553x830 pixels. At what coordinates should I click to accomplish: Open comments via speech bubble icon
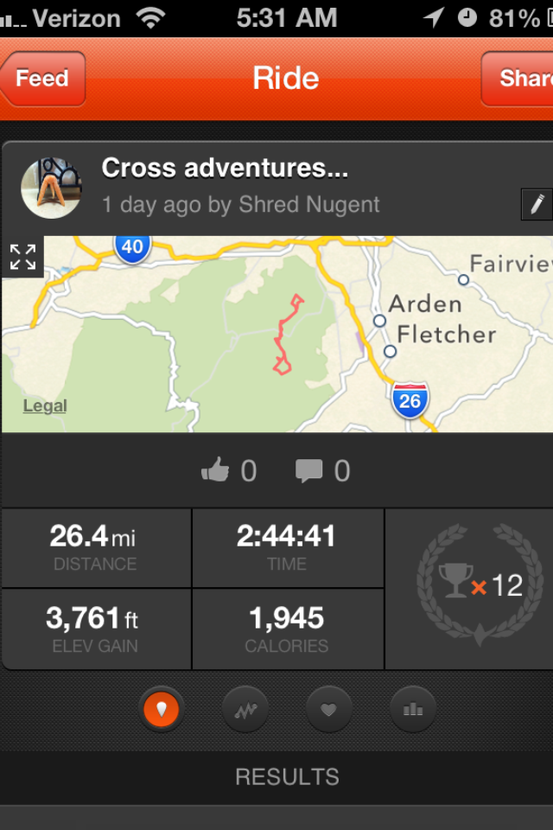[x=308, y=470]
